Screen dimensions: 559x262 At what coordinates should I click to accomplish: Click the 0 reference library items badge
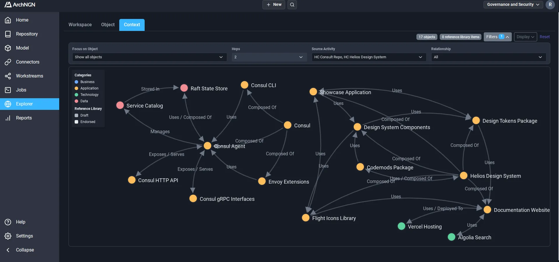[x=461, y=37]
